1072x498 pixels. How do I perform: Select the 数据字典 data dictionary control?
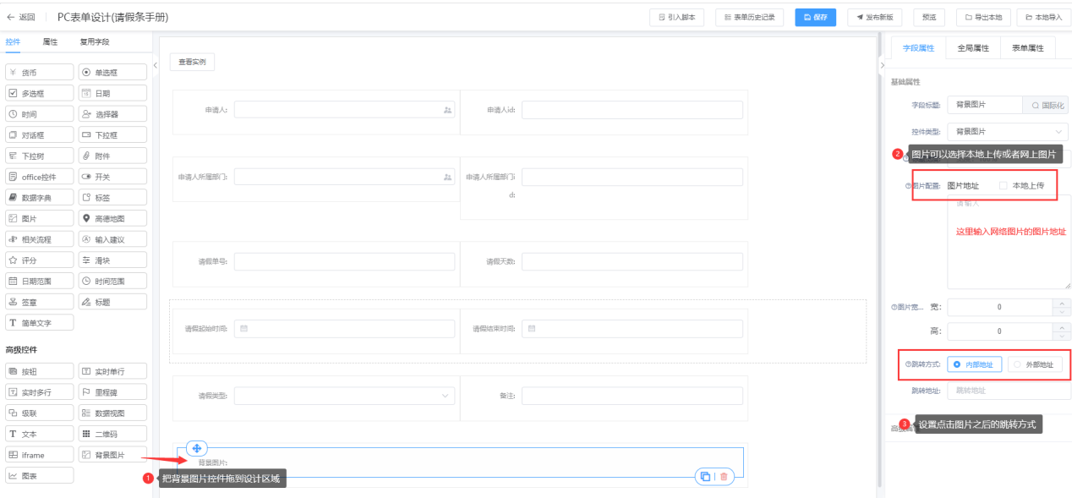coord(39,197)
